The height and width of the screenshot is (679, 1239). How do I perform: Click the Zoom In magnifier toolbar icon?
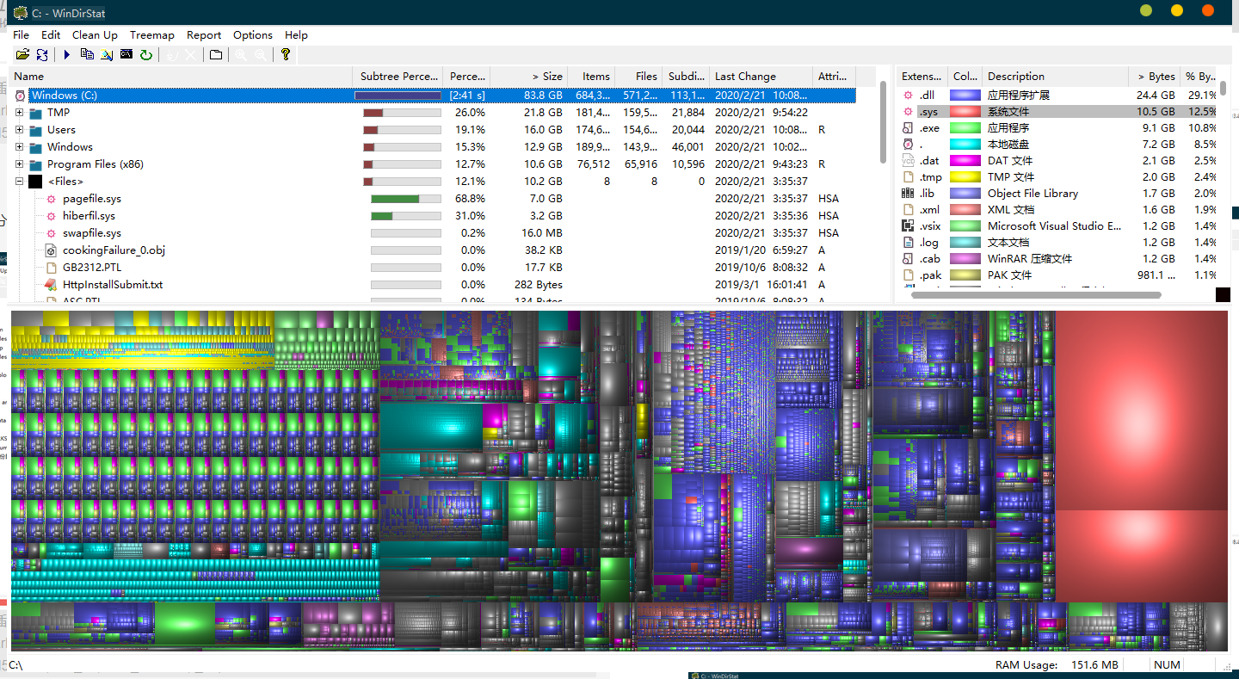point(240,54)
